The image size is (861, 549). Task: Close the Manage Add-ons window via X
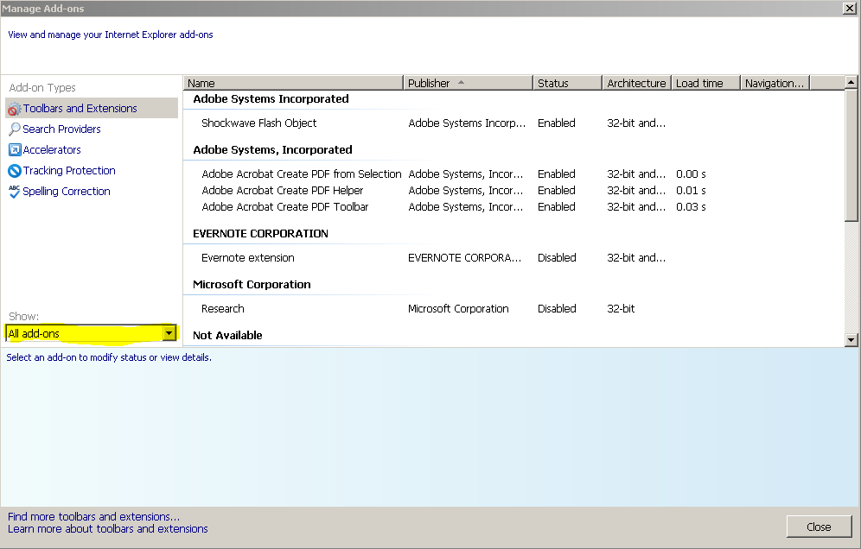[850, 9]
